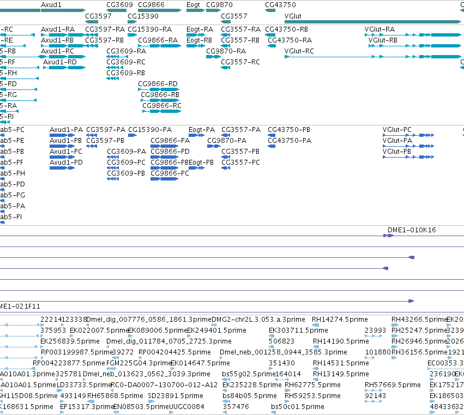Select transcript Eogt-RB
This screenshot has width=464, height=415.
(199, 40)
